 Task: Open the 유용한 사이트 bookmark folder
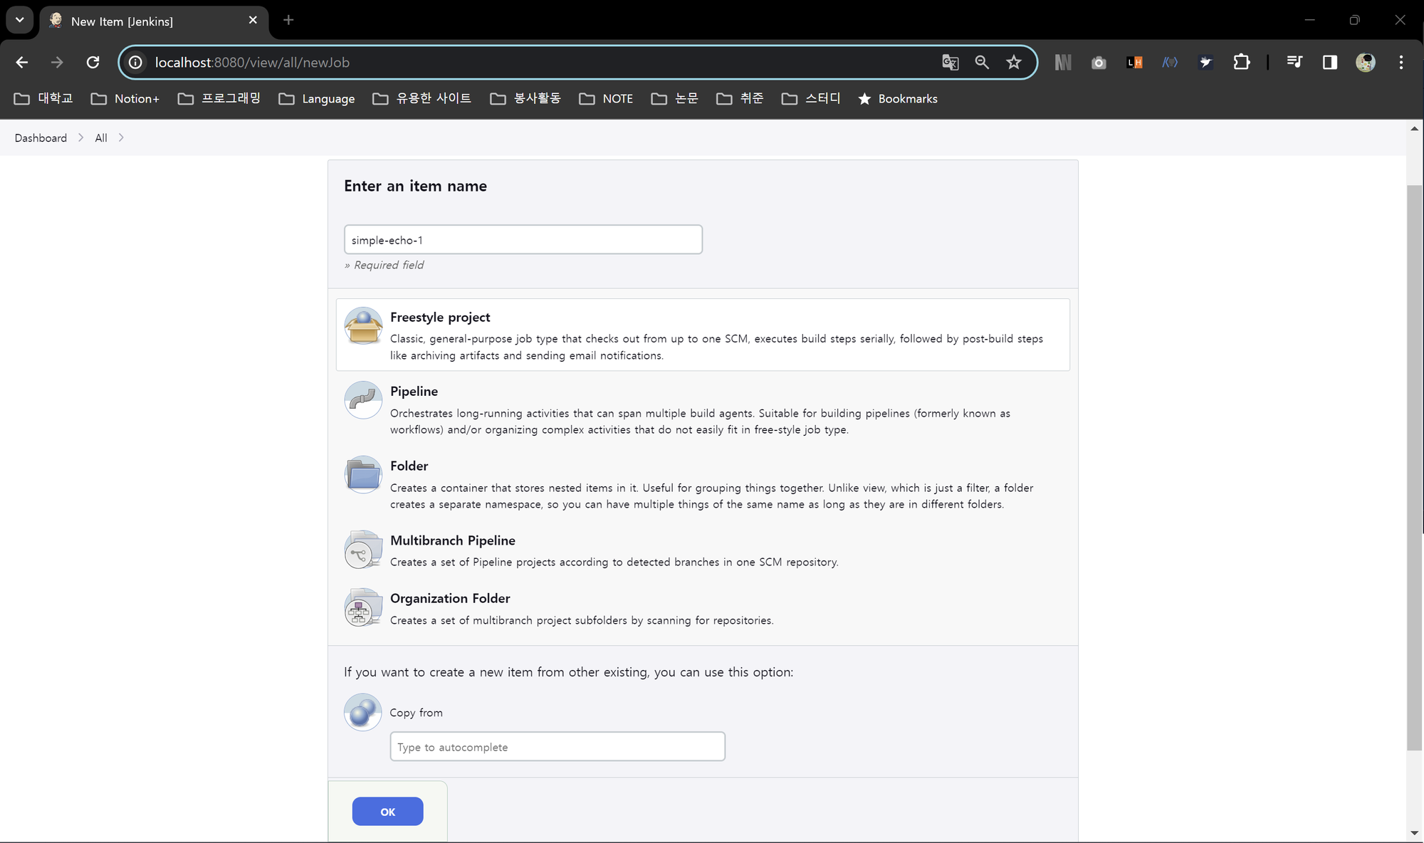coord(422,98)
